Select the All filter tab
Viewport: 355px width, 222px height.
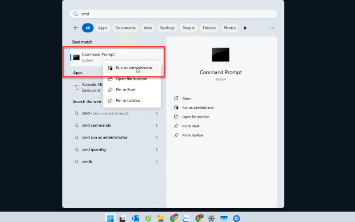(x=87, y=28)
